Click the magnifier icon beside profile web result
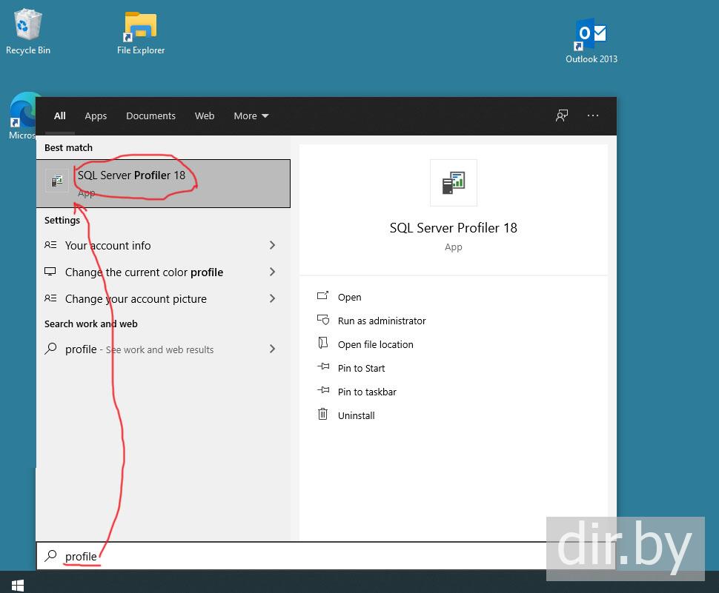This screenshot has height=593, width=719. [50, 349]
